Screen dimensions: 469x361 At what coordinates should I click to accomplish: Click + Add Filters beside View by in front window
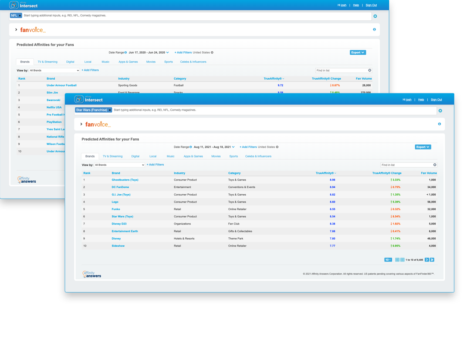pos(155,165)
